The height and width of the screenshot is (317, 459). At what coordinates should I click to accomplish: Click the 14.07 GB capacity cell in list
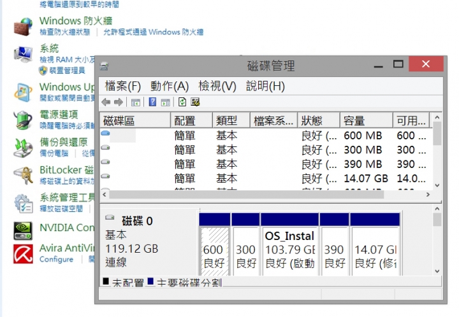coord(366,178)
